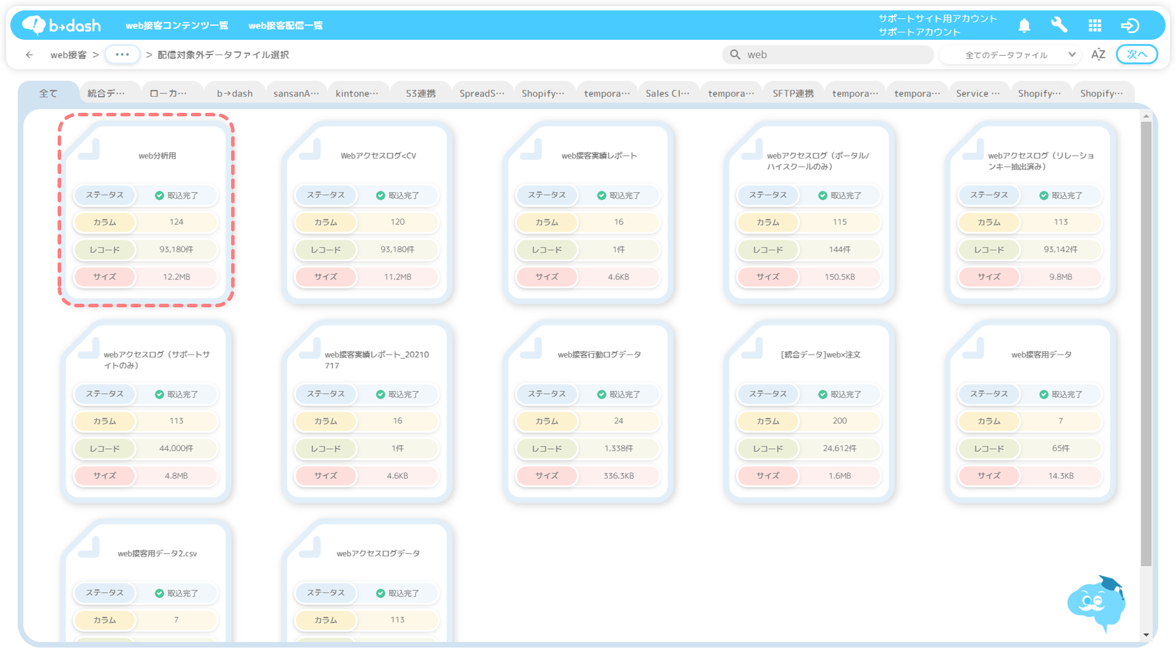Viewport: 1176px width, 661px height.
Task: Switch to kintone… tab
Action: pos(358,93)
